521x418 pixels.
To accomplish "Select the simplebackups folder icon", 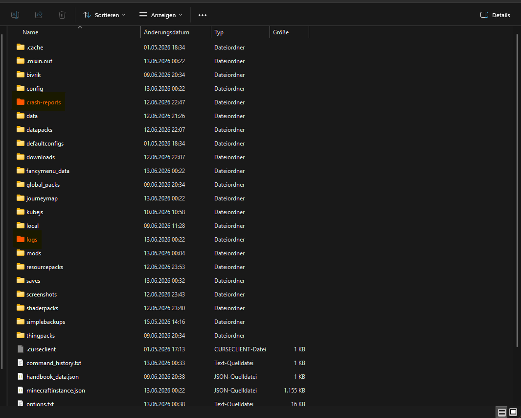I will point(21,322).
